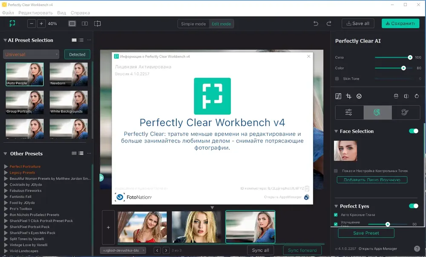Show AI presets as list view
Image resolution: width=426 pixels, height=257 pixels.
tap(81, 40)
